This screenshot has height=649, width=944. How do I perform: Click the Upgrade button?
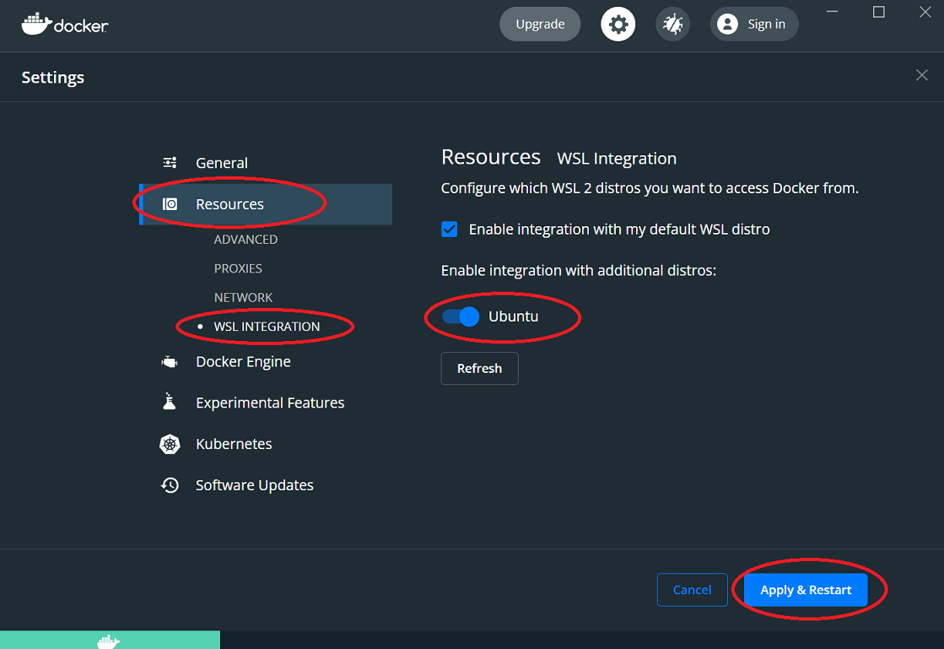click(540, 24)
